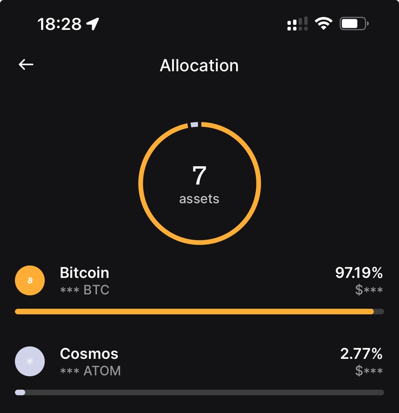Tap the orange Bitcoin allocation bar
This screenshot has width=399, height=413.
pos(194,311)
